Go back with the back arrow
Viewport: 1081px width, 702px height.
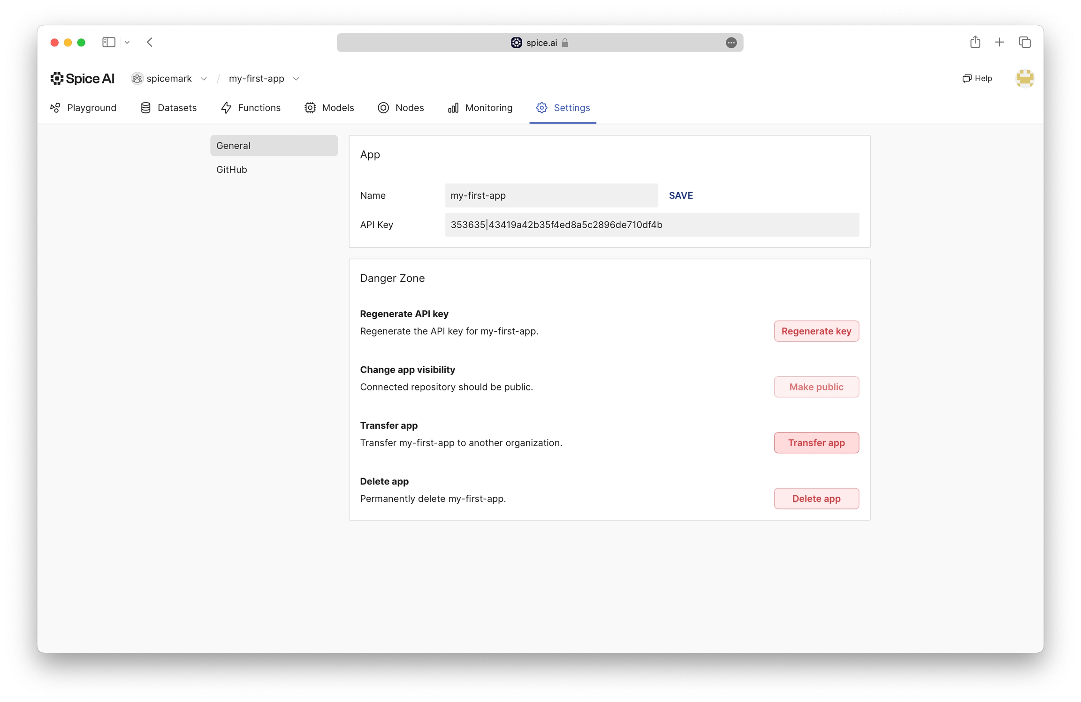(x=150, y=42)
